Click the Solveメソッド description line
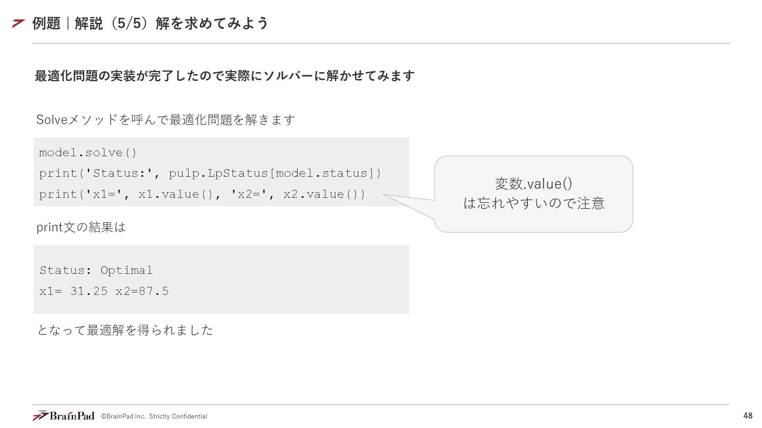This screenshot has height=428, width=762. [x=165, y=119]
